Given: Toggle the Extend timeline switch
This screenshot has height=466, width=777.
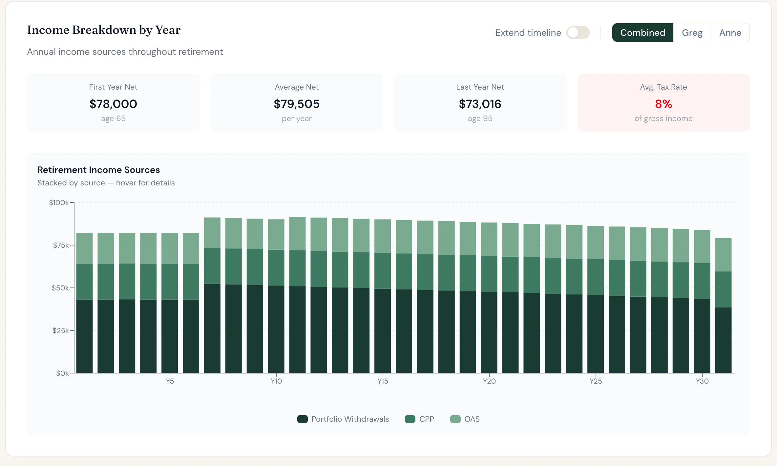Looking at the screenshot, I should tap(578, 32).
